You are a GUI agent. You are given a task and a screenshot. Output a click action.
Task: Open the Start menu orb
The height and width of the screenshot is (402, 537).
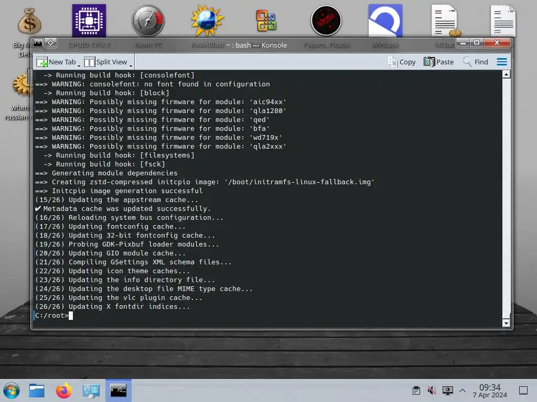tap(12, 390)
